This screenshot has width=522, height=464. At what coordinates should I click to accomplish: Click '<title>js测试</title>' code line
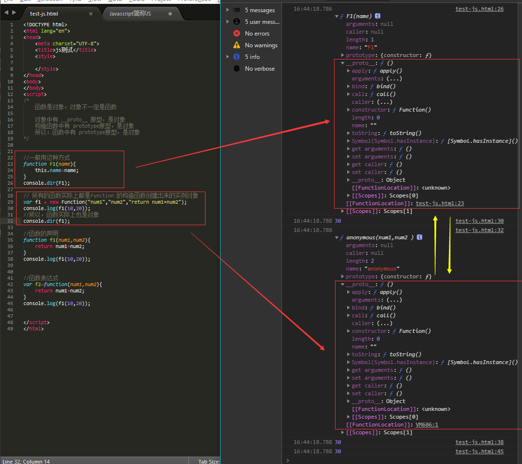pos(66,50)
